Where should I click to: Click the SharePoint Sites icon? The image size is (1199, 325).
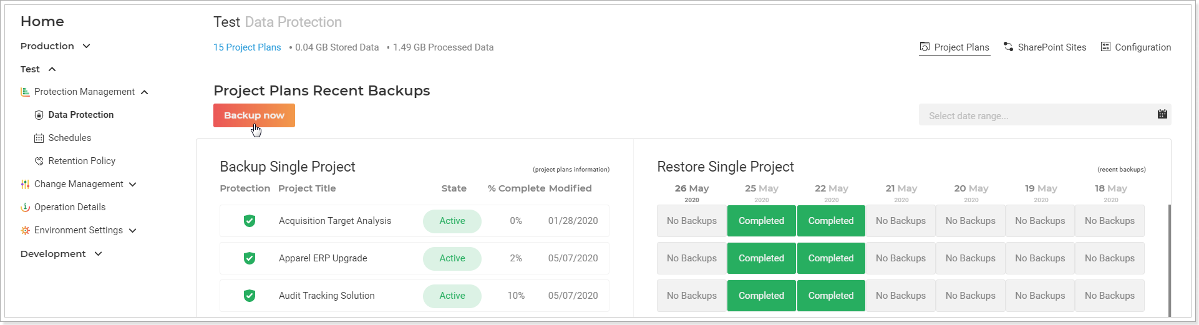tap(1008, 47)
